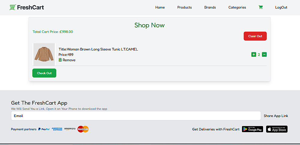
Task: Increase quantity with the plus icon
Action: (253, 54)
